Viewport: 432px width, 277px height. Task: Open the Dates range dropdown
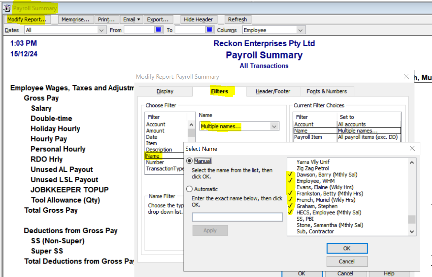pos(102,30)
